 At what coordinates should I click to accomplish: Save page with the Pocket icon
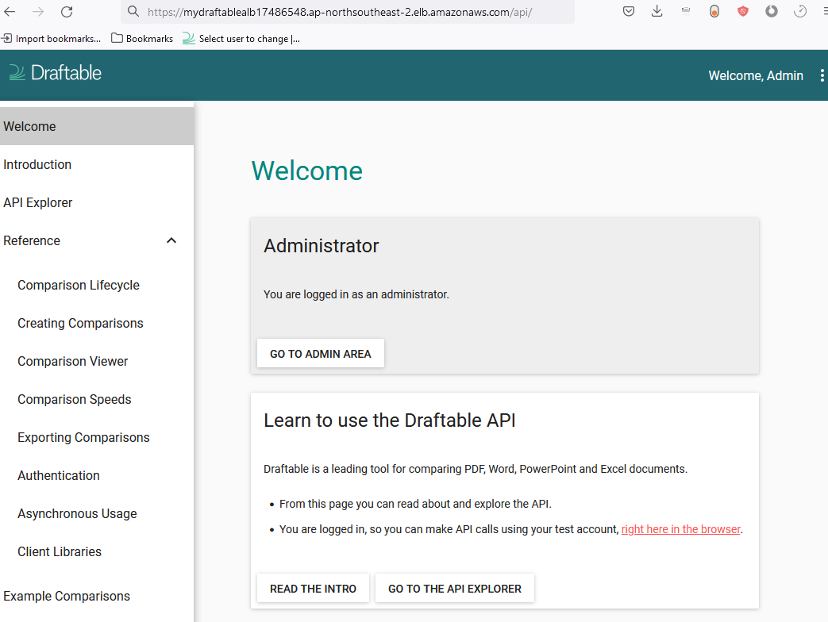pyautogui.click(x=629, y=11)
